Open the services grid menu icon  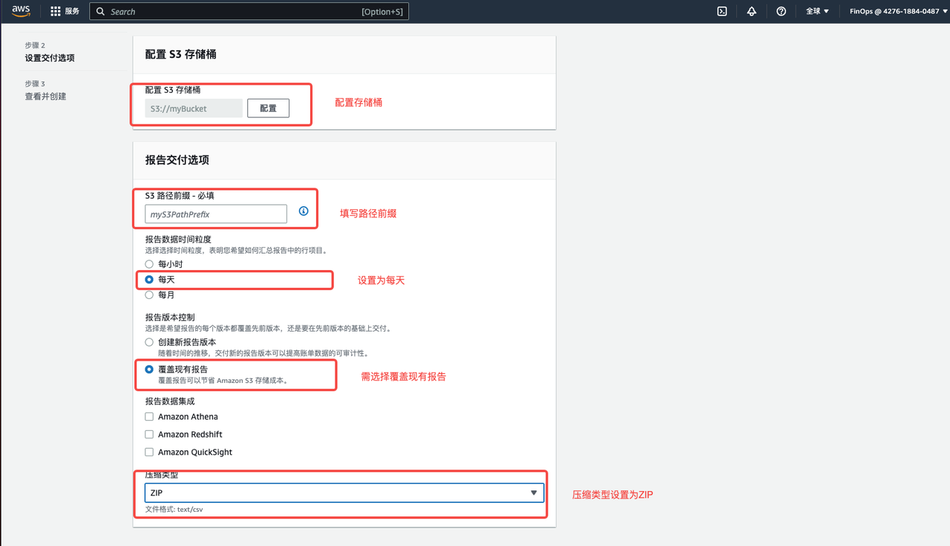click(x=56, y=11)
